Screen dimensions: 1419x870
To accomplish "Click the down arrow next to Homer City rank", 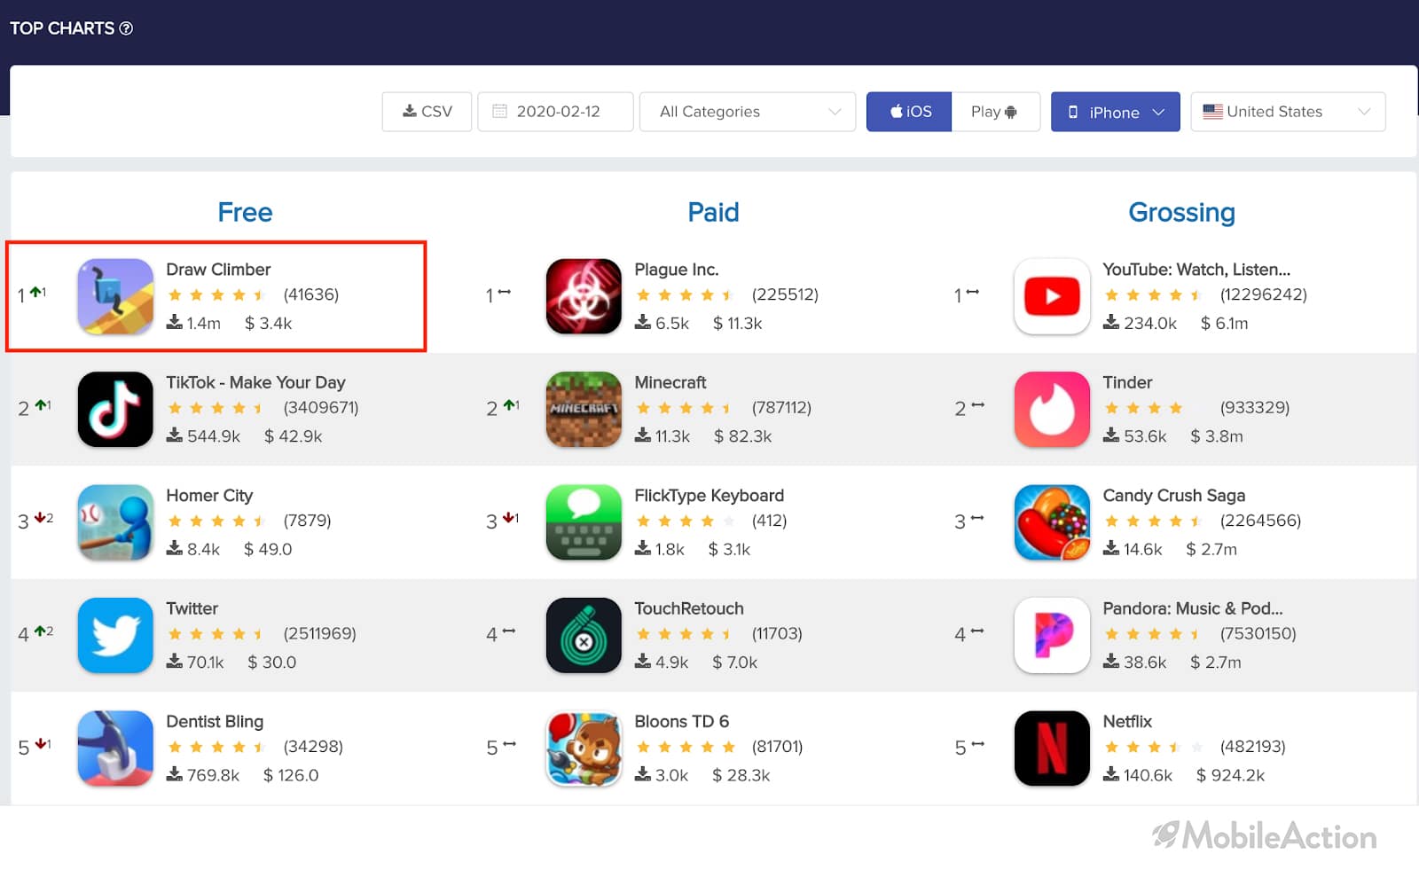I will (x=39, y=518).
